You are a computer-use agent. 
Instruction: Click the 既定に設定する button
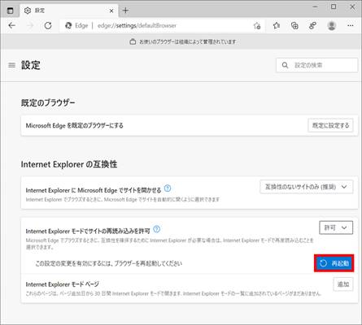pyautogui.click(x=330, y=125)
